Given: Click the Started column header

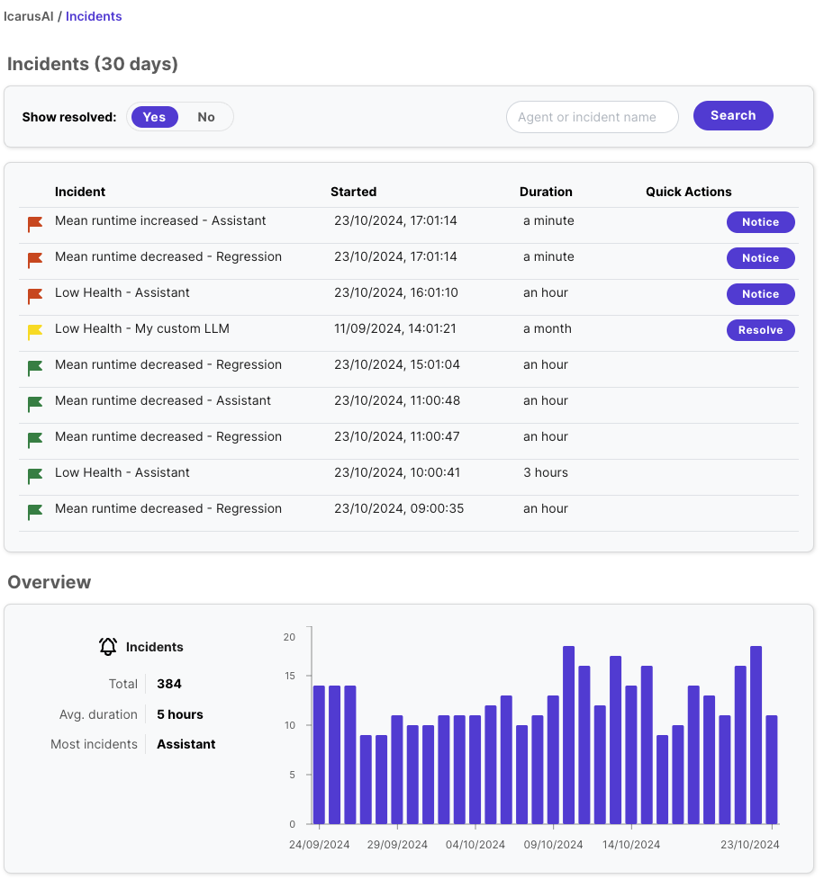Looking at the screenshot, I should click(354, 192).
